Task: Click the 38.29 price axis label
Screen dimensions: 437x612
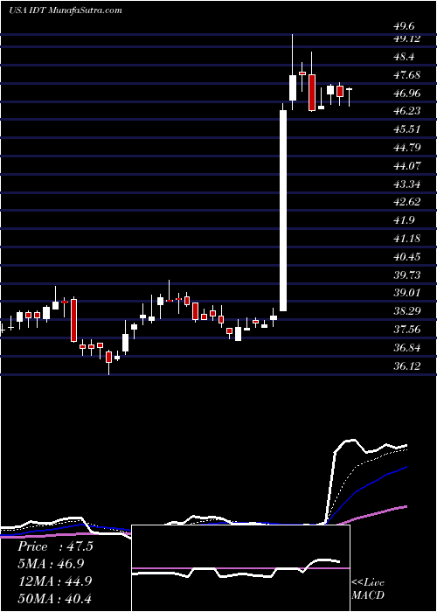Action: tap(407, 311)
